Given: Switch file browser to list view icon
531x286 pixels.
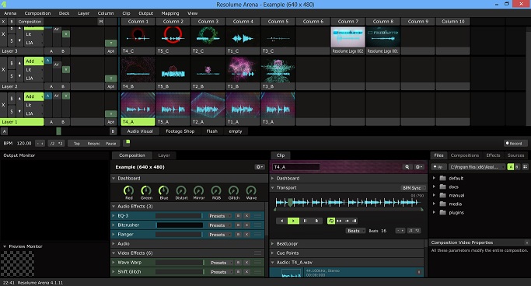Looking at the screenshot, I should tap(526, 167).
